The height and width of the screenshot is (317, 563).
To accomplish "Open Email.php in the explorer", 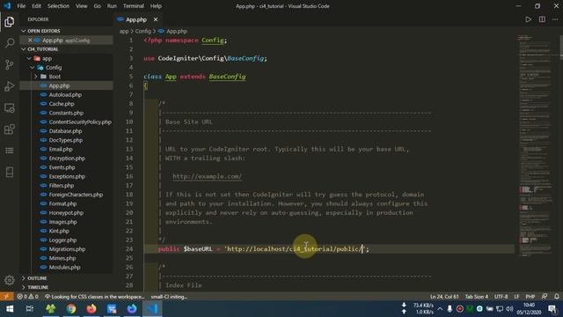I will click(61, 149).
